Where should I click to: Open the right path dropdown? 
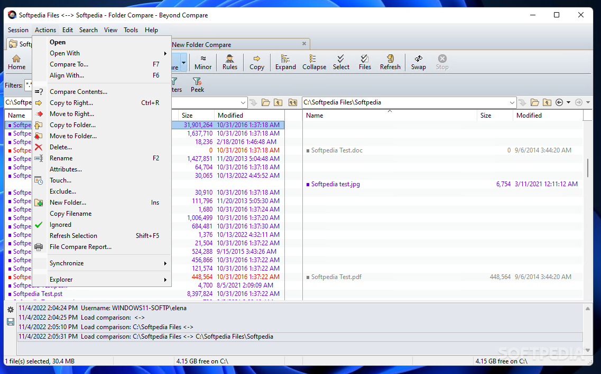pos(512,102)
